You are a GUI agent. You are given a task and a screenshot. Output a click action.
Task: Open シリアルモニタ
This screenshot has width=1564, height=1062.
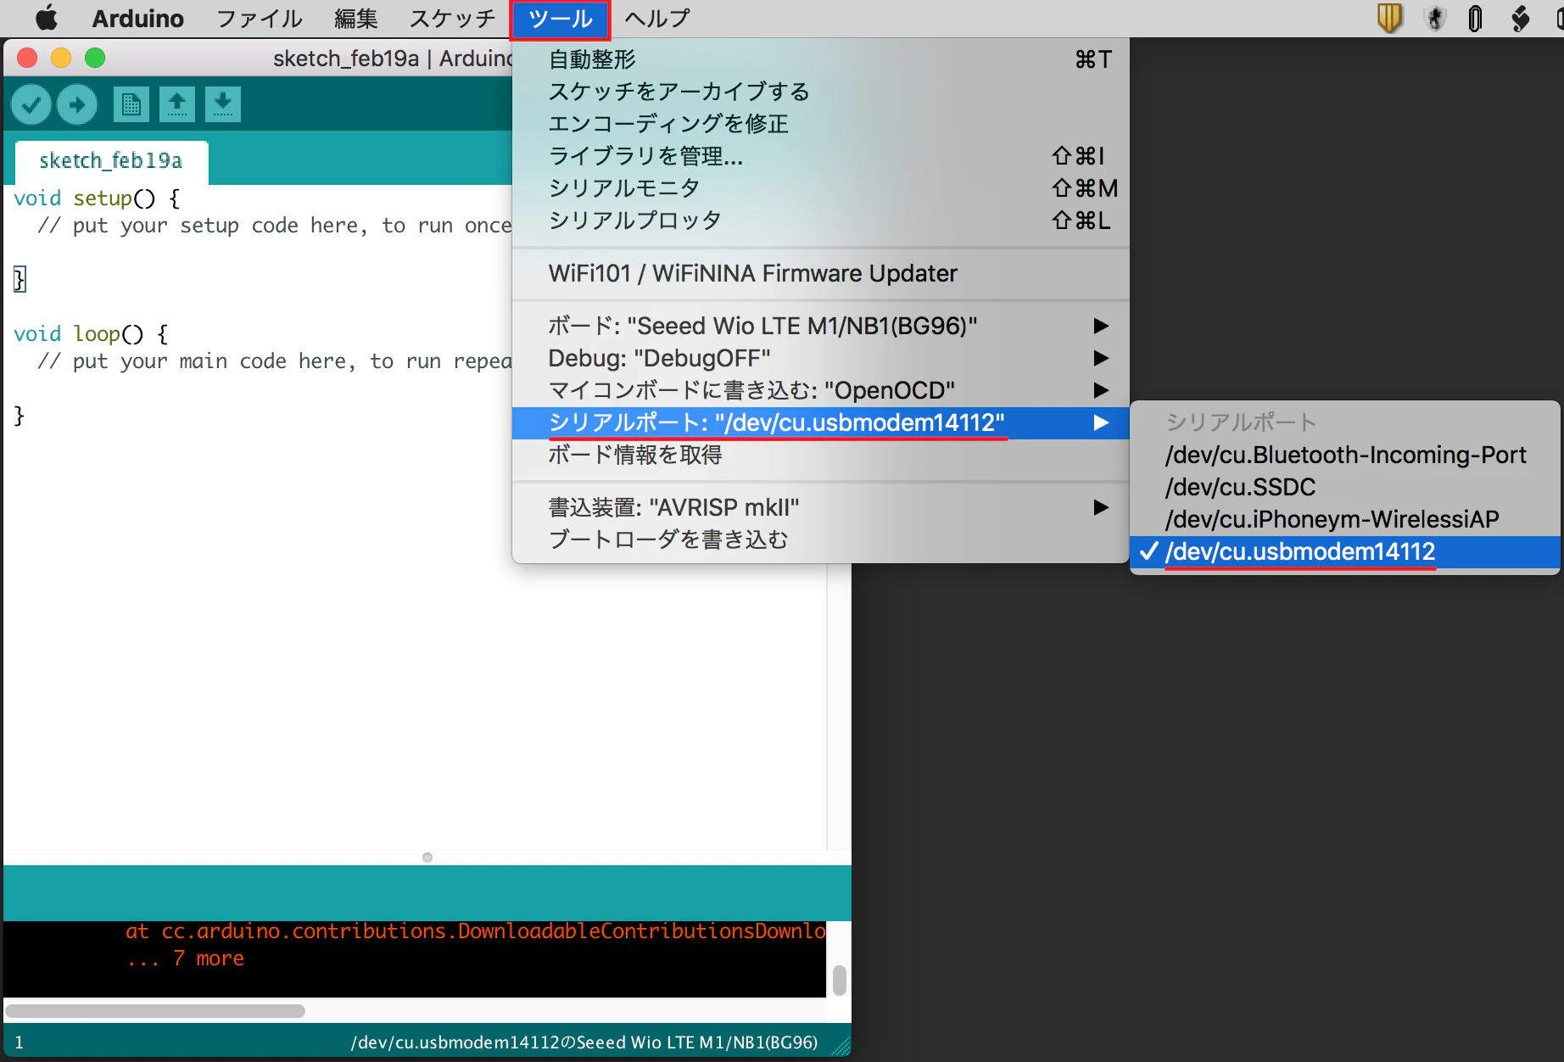tap(820, 188)
